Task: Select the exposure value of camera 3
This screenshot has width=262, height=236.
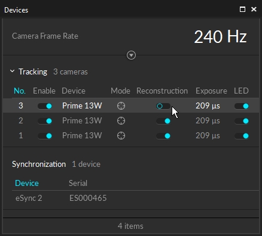Action: point(208,105)
